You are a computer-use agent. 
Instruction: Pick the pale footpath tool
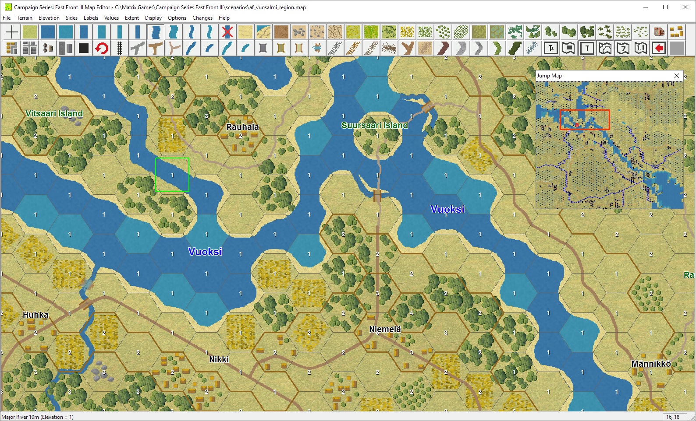(174, 48)
